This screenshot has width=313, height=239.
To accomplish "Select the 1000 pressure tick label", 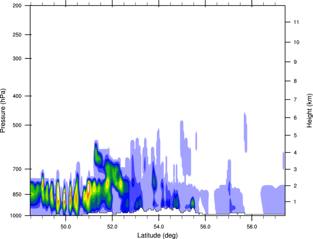I will (16, 215).
